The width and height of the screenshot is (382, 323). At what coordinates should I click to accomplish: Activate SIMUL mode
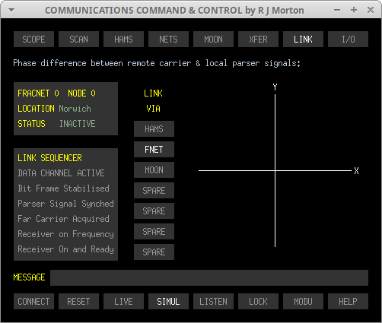168,302
